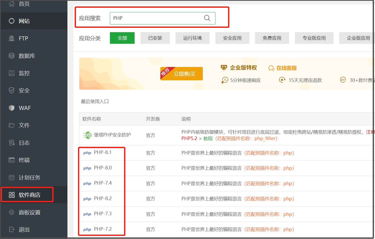Filter by 免费应用 category
The height and width of the screenshot is (239, 375).
click(272, 38)
